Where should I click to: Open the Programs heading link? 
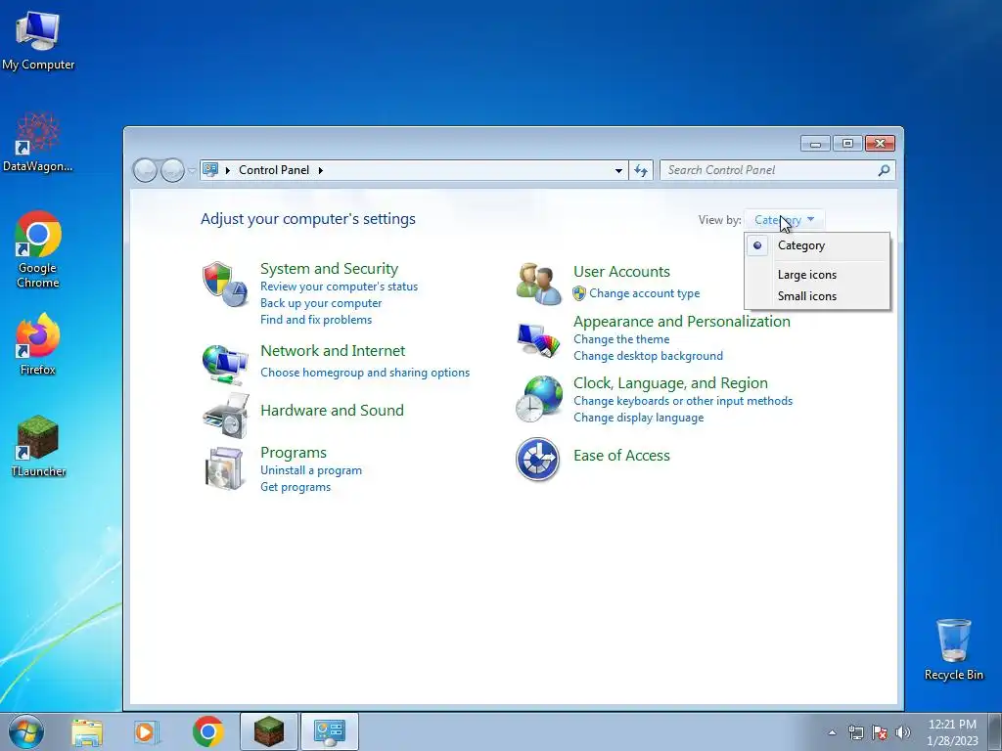click(x=294, y=453)
